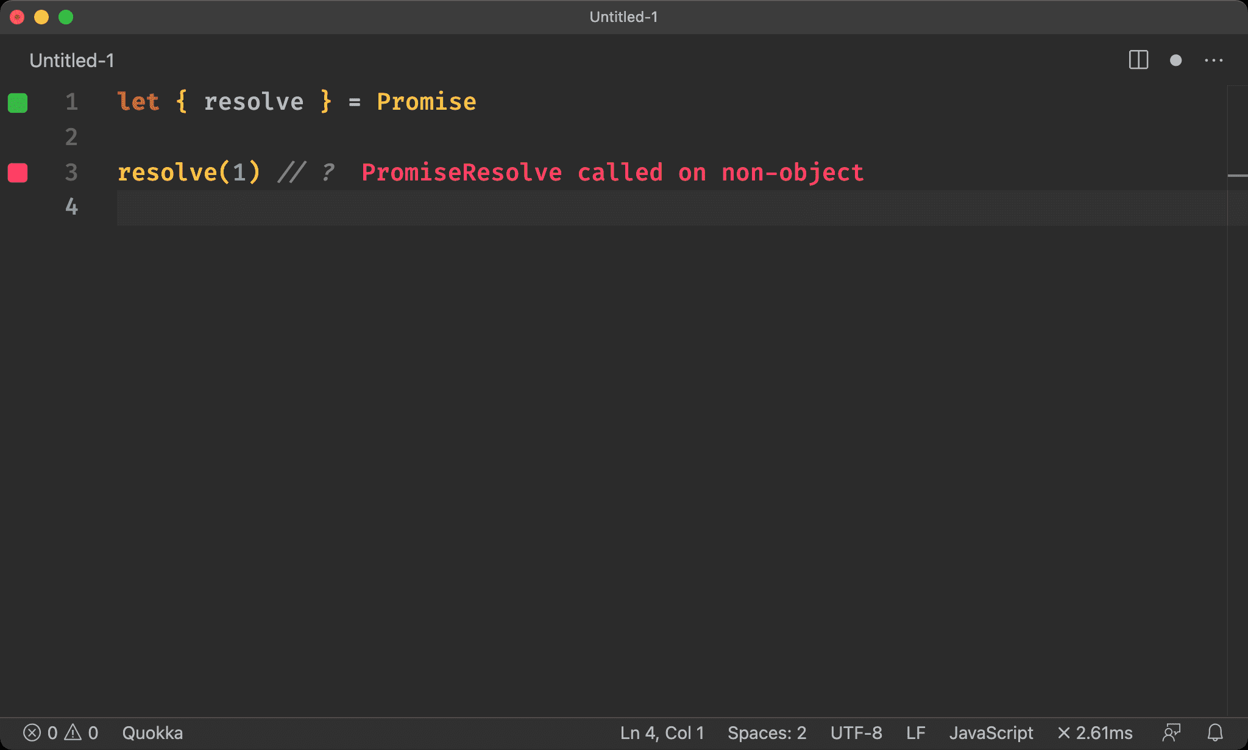Click the '// ?' comment on line 3
The image size is (1248, 750).
(x=306, y=172)
